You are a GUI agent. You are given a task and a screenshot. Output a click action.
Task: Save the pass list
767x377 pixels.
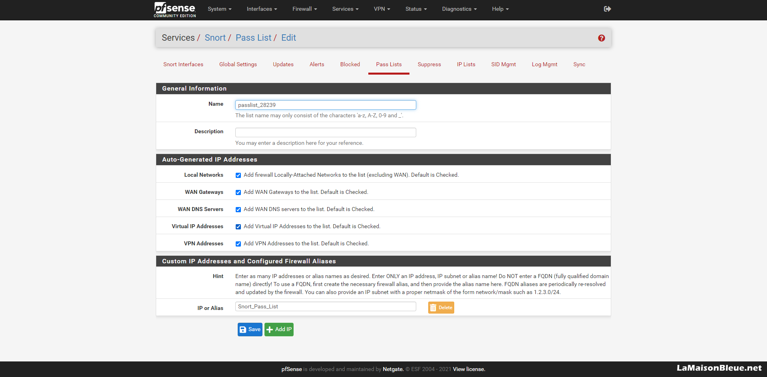(250, 330)
